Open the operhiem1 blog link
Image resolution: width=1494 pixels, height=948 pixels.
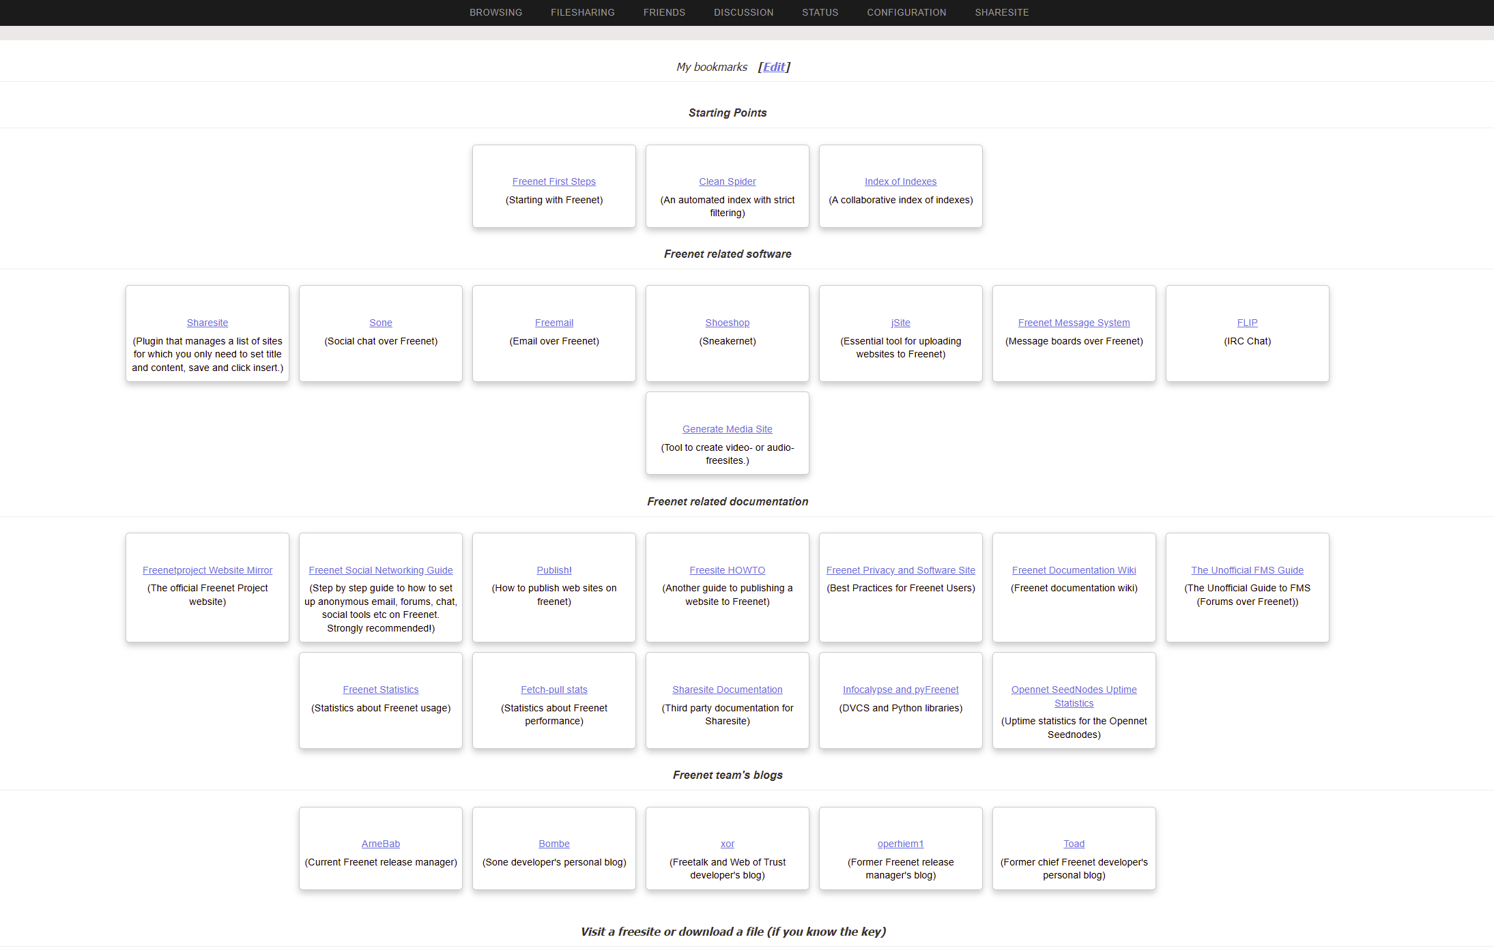pos(900,844)
